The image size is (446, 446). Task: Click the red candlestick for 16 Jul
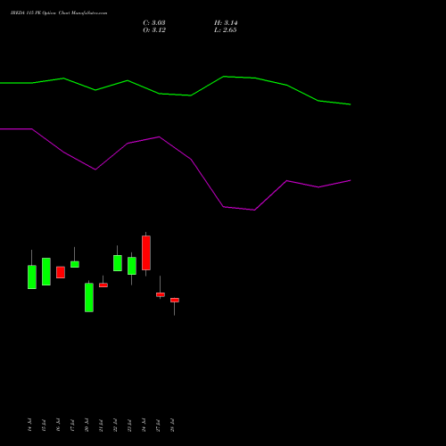click(x=61, y=272)
